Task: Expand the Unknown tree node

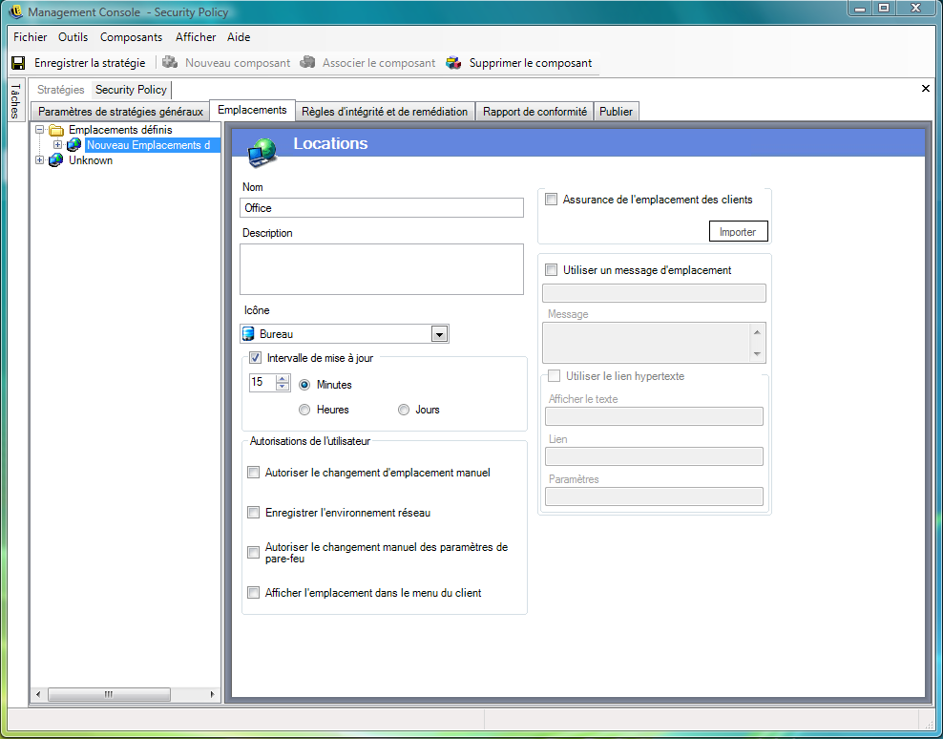Action: pos(40,160)
